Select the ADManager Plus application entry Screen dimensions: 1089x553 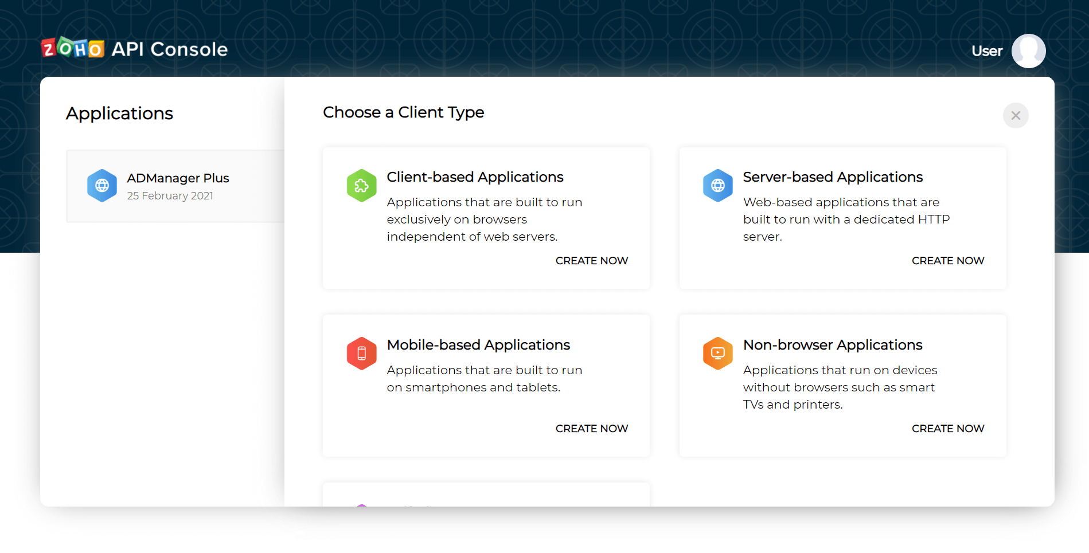pos(178,186)
